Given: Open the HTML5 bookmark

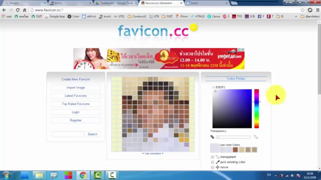Looking at the screenshot, I should pos(198,16).
